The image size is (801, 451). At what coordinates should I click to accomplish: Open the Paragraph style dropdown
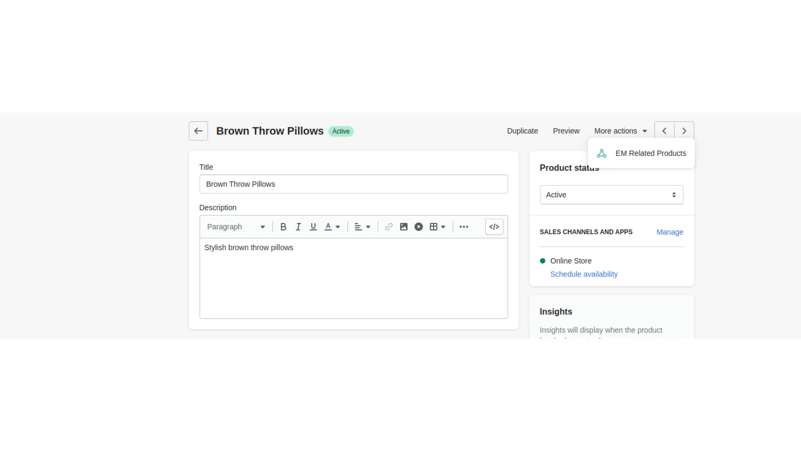[x=236, y=227]
